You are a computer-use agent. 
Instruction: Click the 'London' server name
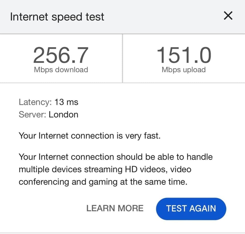tap(64, 114)
